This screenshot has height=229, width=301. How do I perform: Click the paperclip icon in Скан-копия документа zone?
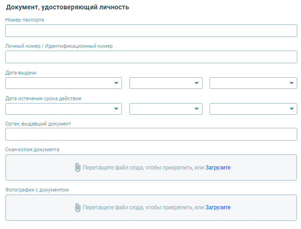(77, 168)
